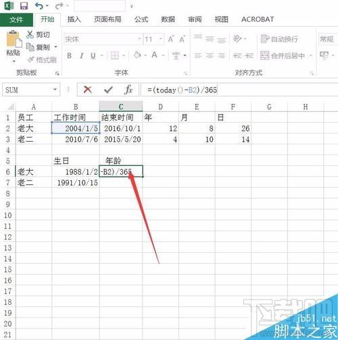Viewport: 338px width, 340px height.
Task: Click the Save icon in quick access toolbar
Action: [24, 6]
